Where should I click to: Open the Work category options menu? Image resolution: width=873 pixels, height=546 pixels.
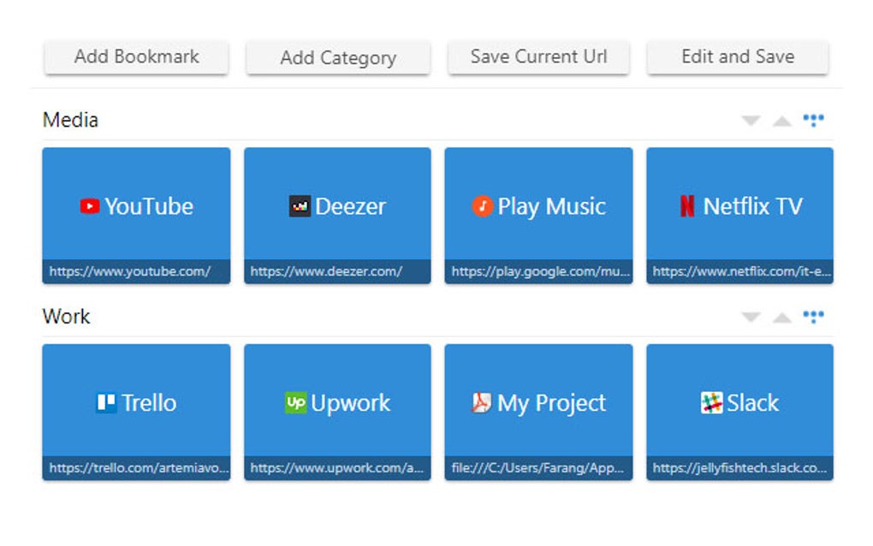813,317
